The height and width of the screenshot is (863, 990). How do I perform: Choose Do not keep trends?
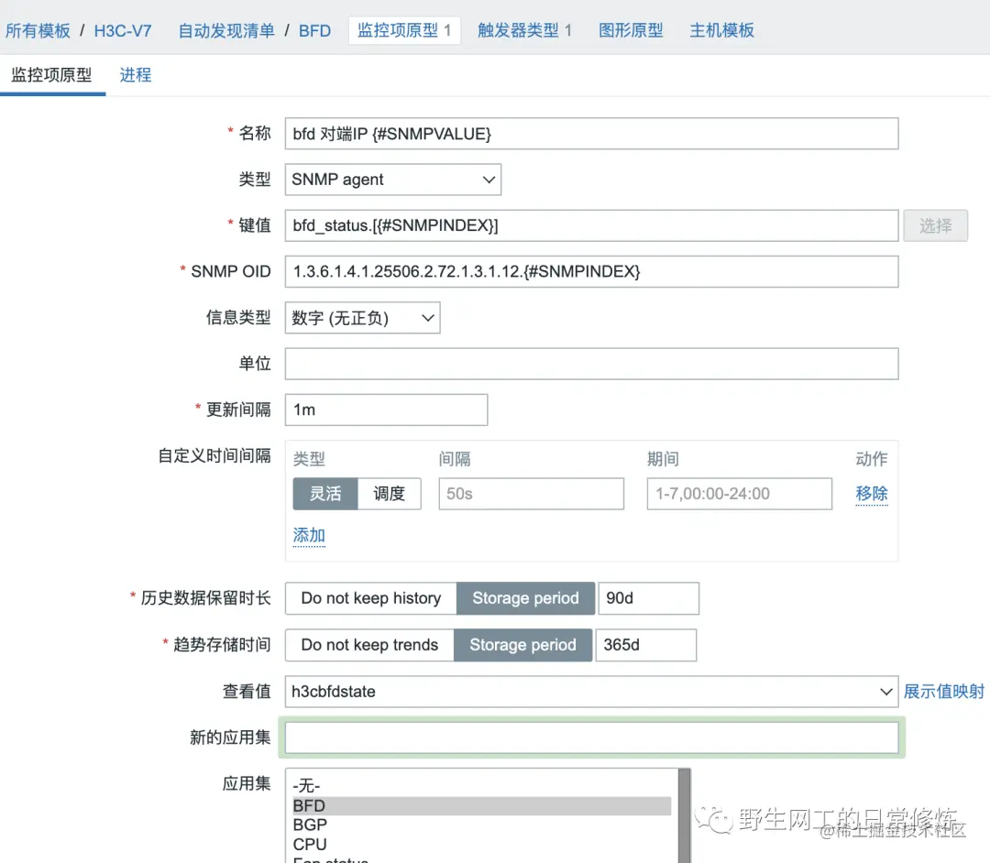point(369,645)
